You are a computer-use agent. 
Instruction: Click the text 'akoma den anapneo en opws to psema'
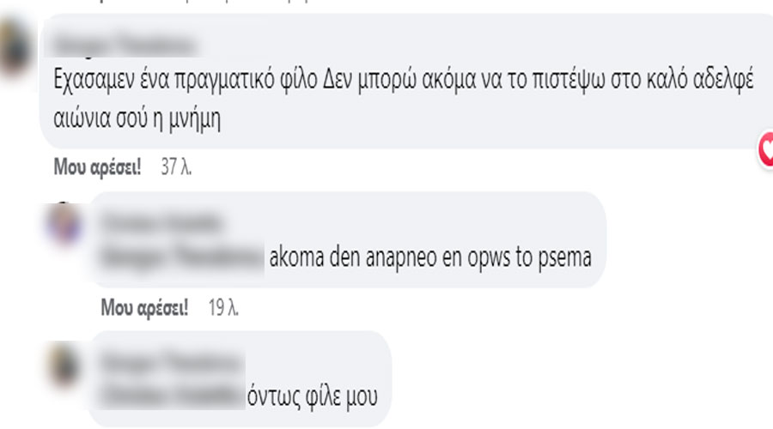pyautogui.click(x=430, y=257)
